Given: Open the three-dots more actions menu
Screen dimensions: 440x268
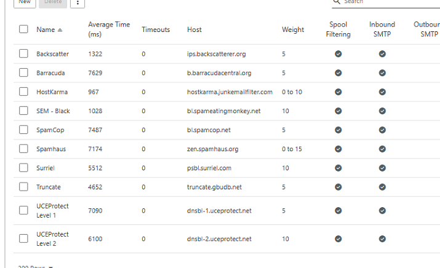Looking at the screenshot, I should (x=78, y=2).
